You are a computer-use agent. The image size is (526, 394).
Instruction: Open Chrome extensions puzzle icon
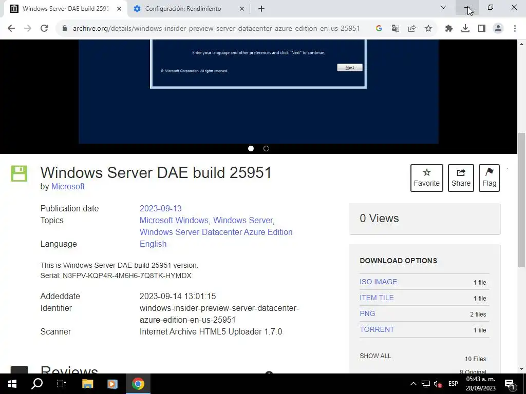449,29
